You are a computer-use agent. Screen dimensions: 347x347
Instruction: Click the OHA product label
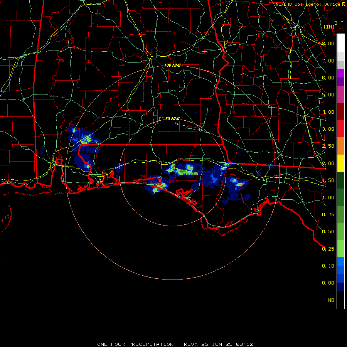[x=339, y=23]
